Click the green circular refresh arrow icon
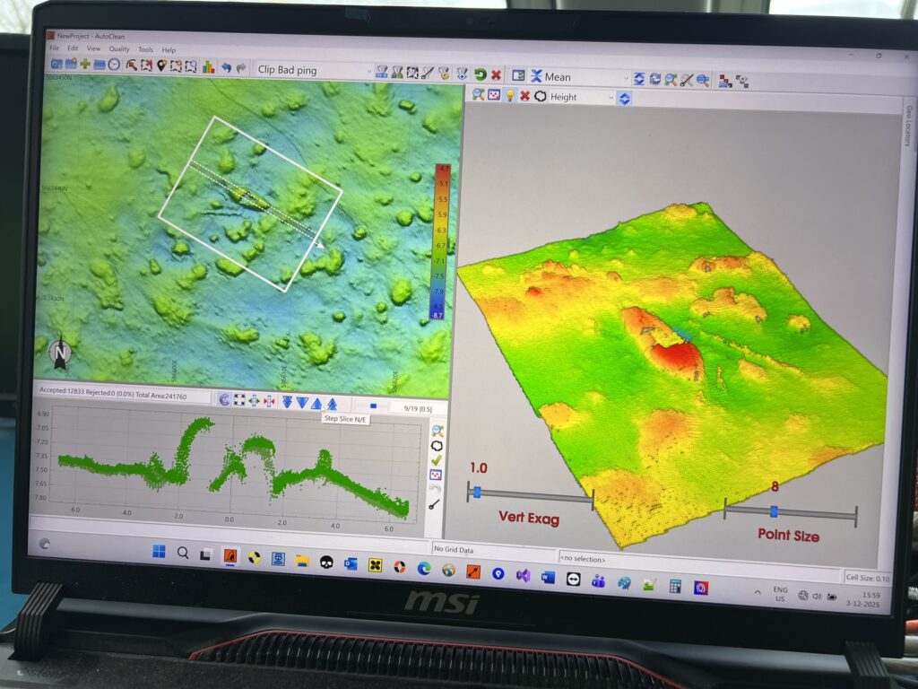Screen dimensions: 918x689 (481, 75)
